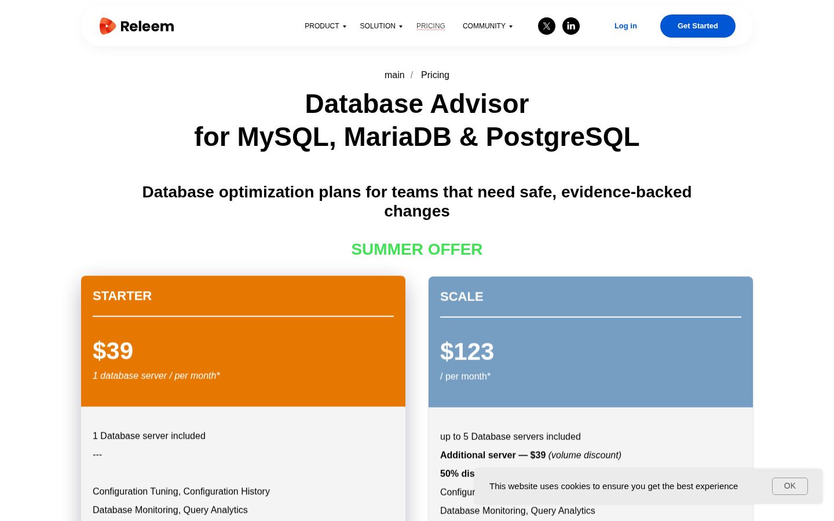Expand the COMMUNITY dropdown menu

488,26
